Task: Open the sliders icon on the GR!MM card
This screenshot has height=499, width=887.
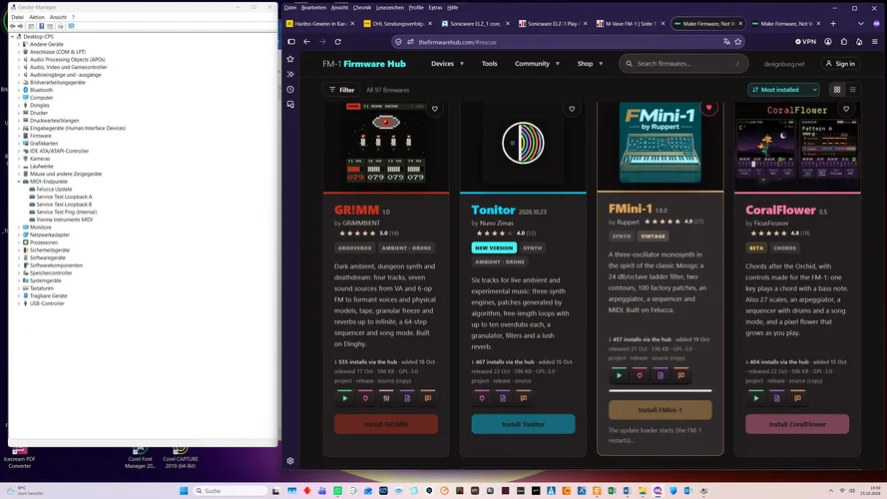Action: (x=386, y=398)
